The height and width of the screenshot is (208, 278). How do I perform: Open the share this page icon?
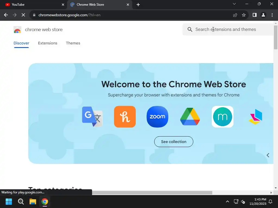point(235,15)
